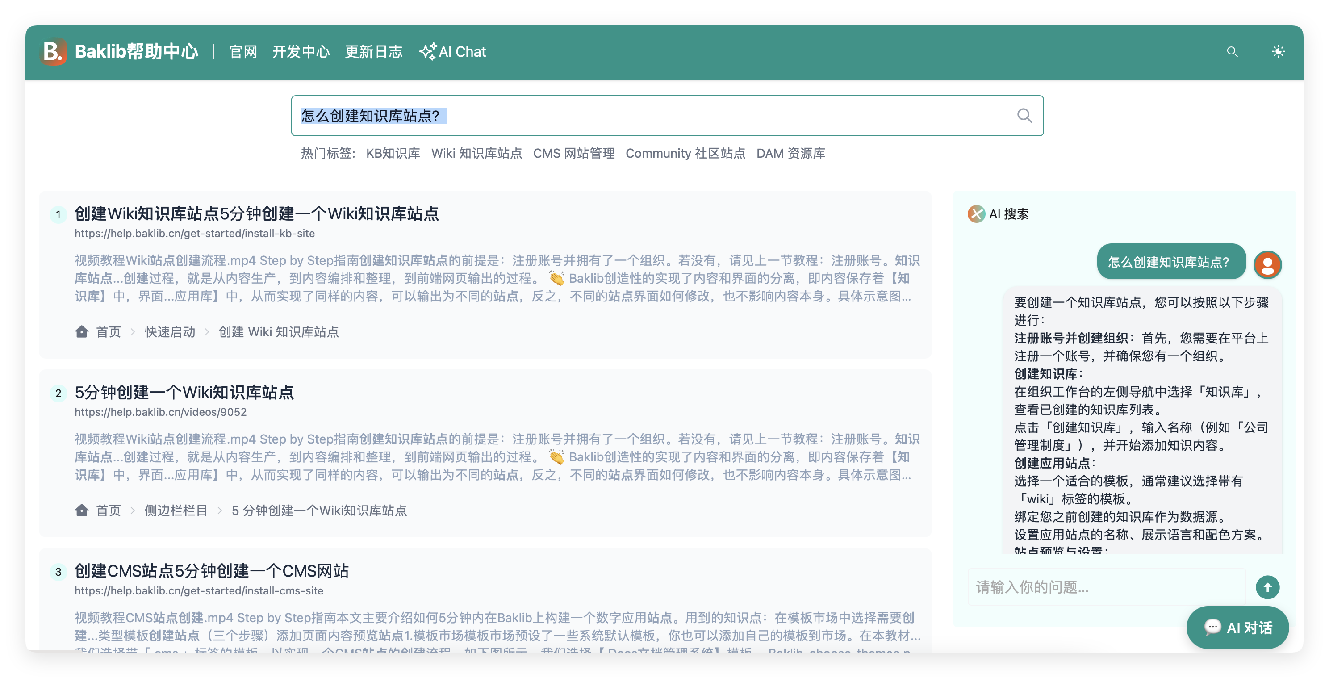The width and height of the screenshot is (1329, 678).
Task: Open the 官网 menu item
Action: tap(243, 52)
